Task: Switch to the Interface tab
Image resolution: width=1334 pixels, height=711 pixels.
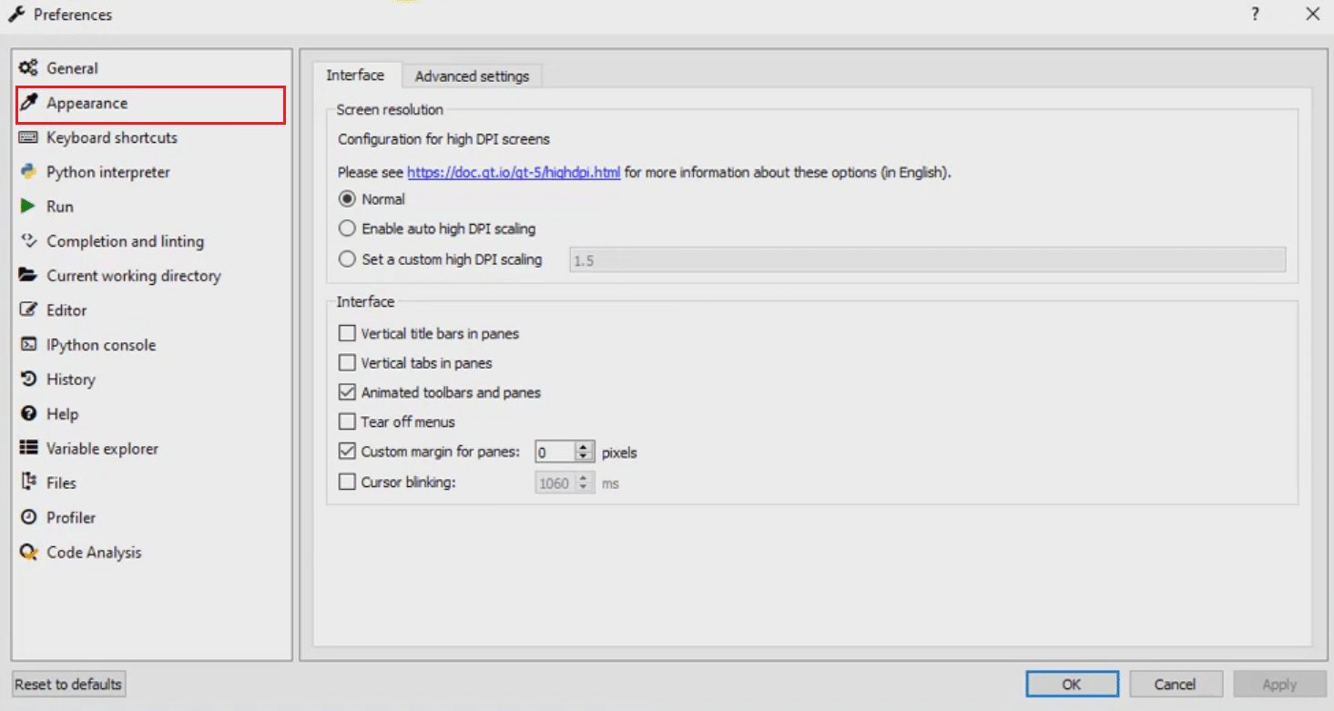Action: click(x=355, y=75)
